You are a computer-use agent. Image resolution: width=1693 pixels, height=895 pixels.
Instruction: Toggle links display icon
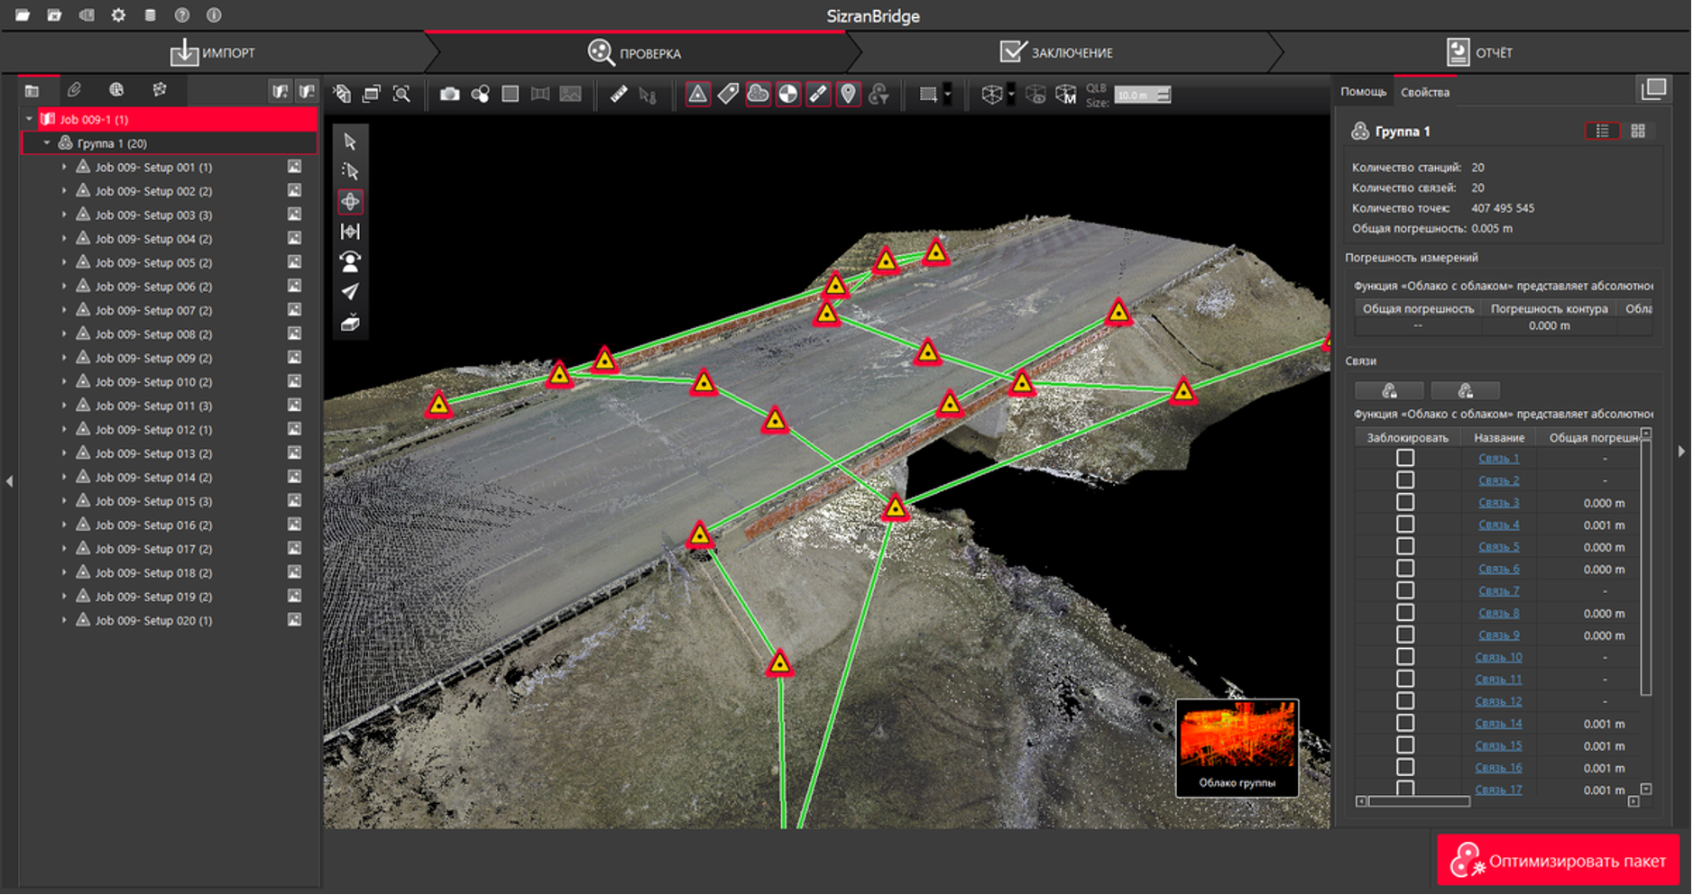(818, 94)
